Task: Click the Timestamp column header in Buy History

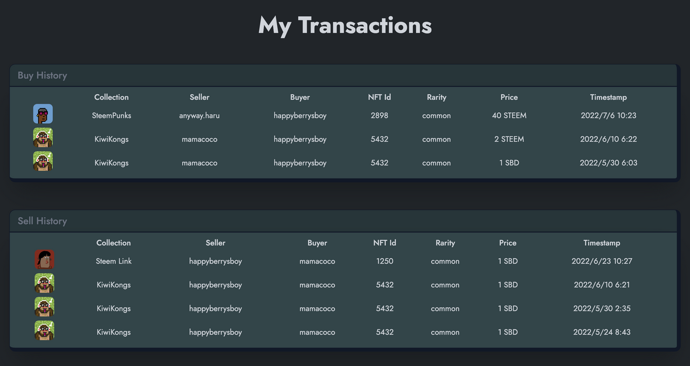Action: pyautogui.click(x=608, y=97)
